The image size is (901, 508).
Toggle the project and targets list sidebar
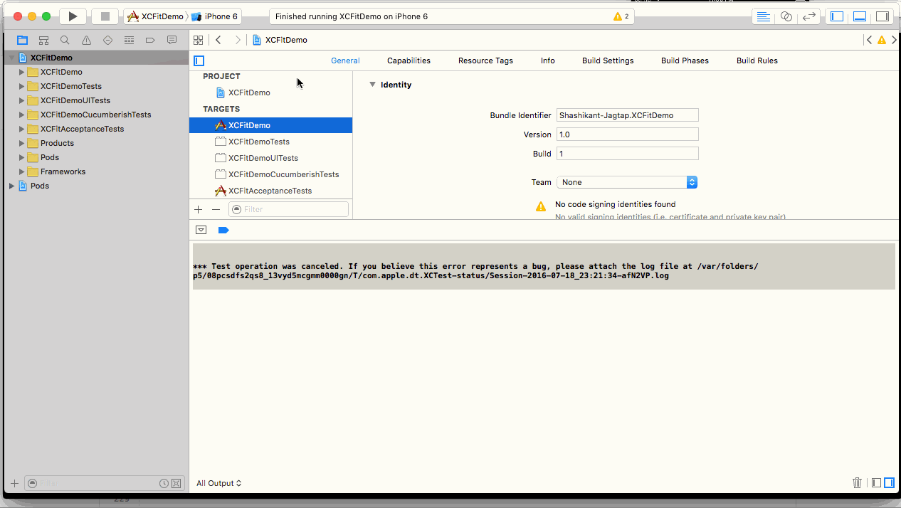click(x=199, y=60)
